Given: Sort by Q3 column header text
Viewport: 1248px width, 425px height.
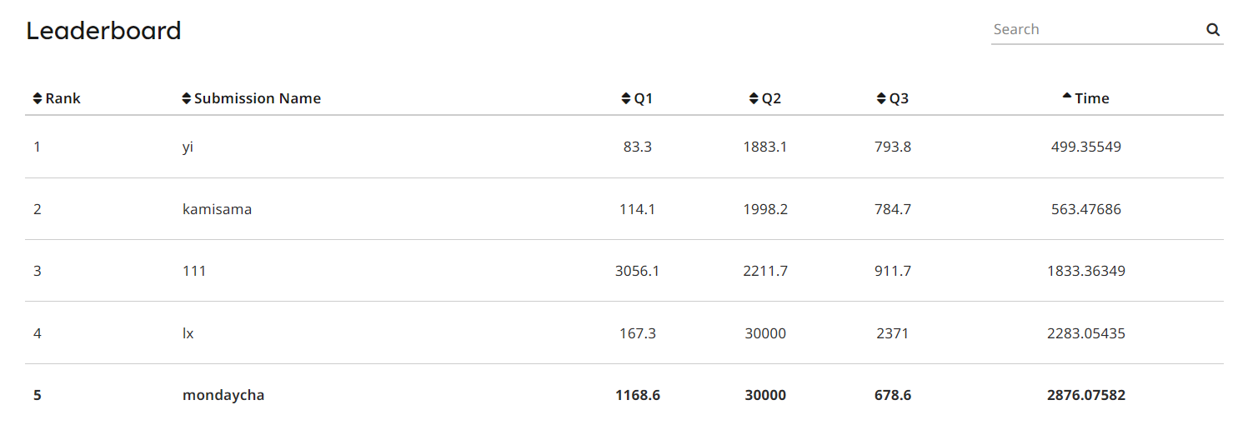Looking at the screenshot, I should tap(899, 98).
